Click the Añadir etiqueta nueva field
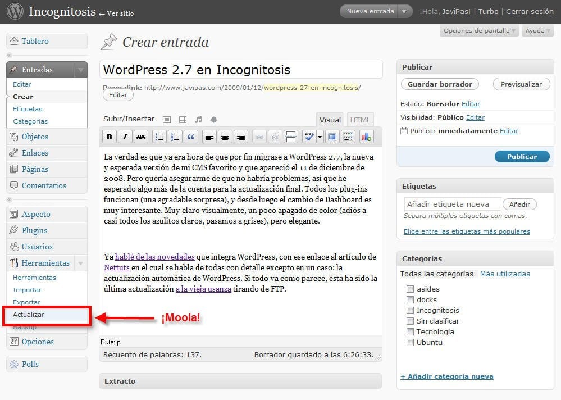Image resolution: width=561 pixels, height=400 pixels. pyautogui.click(x=452, y=203)
